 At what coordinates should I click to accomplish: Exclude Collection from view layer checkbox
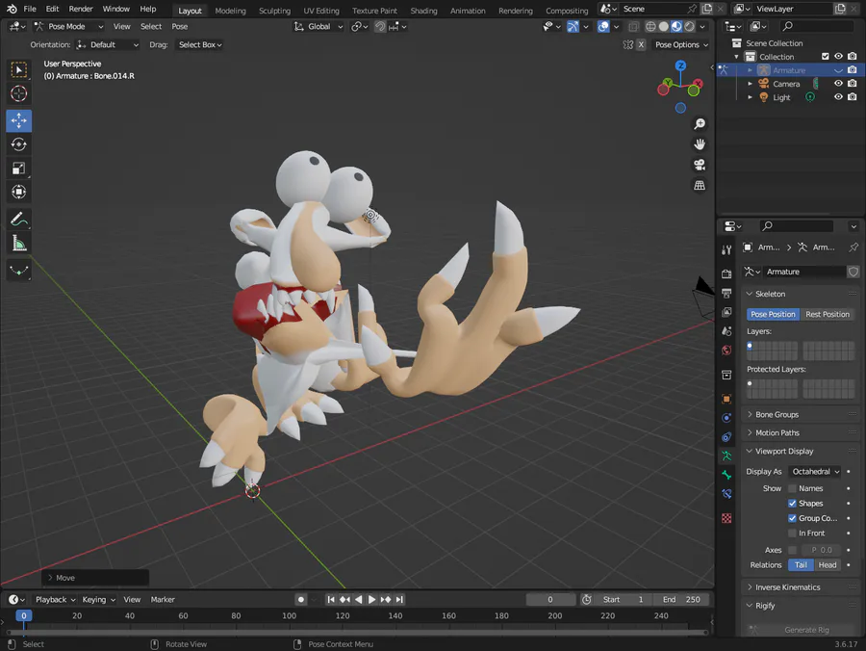click(826, 57)
